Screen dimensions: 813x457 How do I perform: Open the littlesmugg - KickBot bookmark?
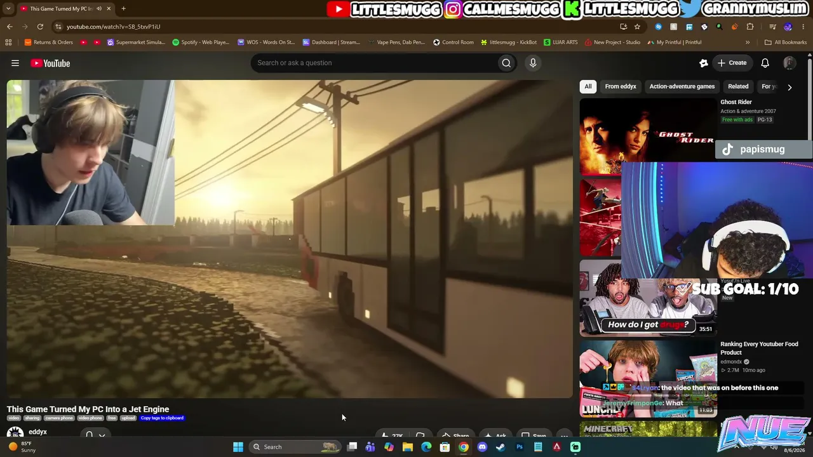pyautogui.click(x=509, y=43)
